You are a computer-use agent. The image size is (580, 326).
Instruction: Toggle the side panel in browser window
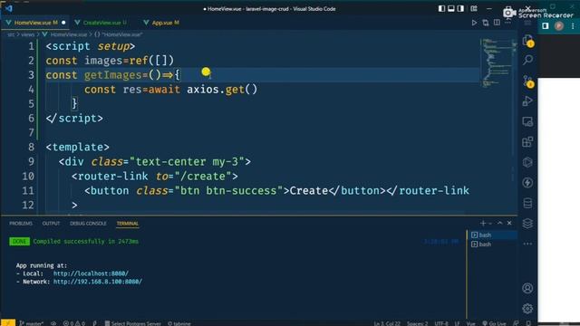pyautogui.click(x=546, y=26)
